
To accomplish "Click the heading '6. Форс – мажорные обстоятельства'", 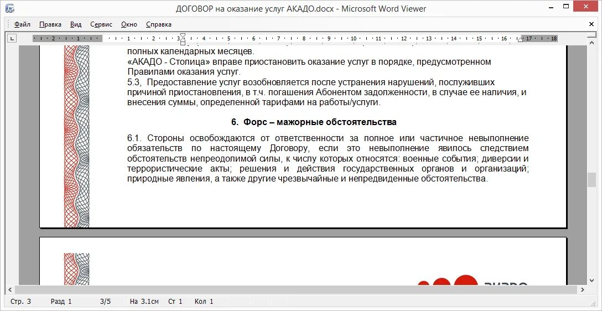I will 314,122.
